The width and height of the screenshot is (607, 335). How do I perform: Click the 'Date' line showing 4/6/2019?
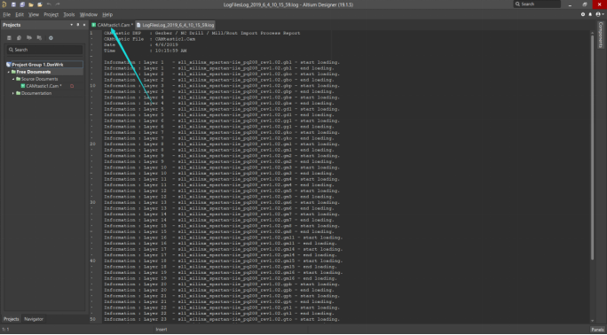click(x=141, y=45)
